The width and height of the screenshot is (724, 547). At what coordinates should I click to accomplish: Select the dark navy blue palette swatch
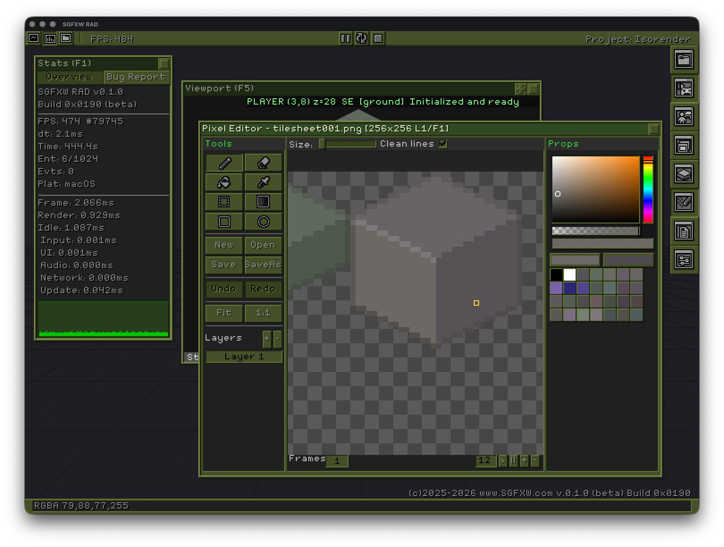(570, 288)
